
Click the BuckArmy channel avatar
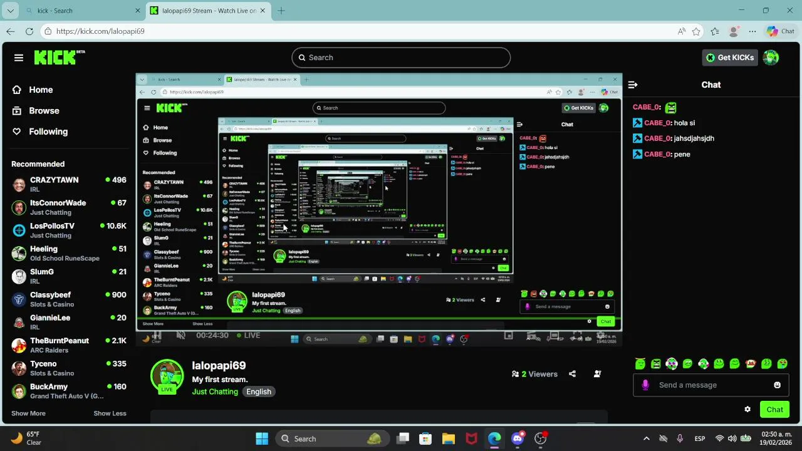coord(19,391)
